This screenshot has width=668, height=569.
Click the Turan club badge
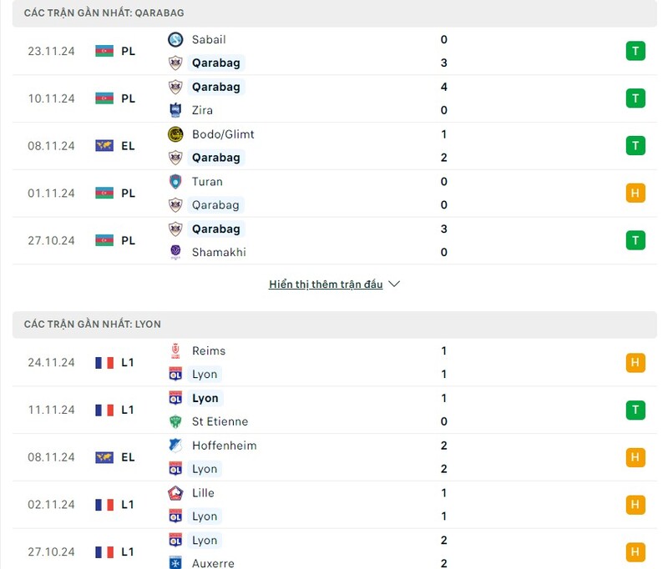click(175, 182)
